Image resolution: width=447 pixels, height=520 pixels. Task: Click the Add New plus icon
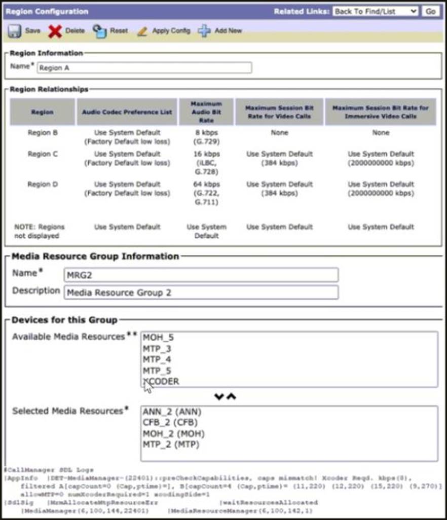coord(204,31)
